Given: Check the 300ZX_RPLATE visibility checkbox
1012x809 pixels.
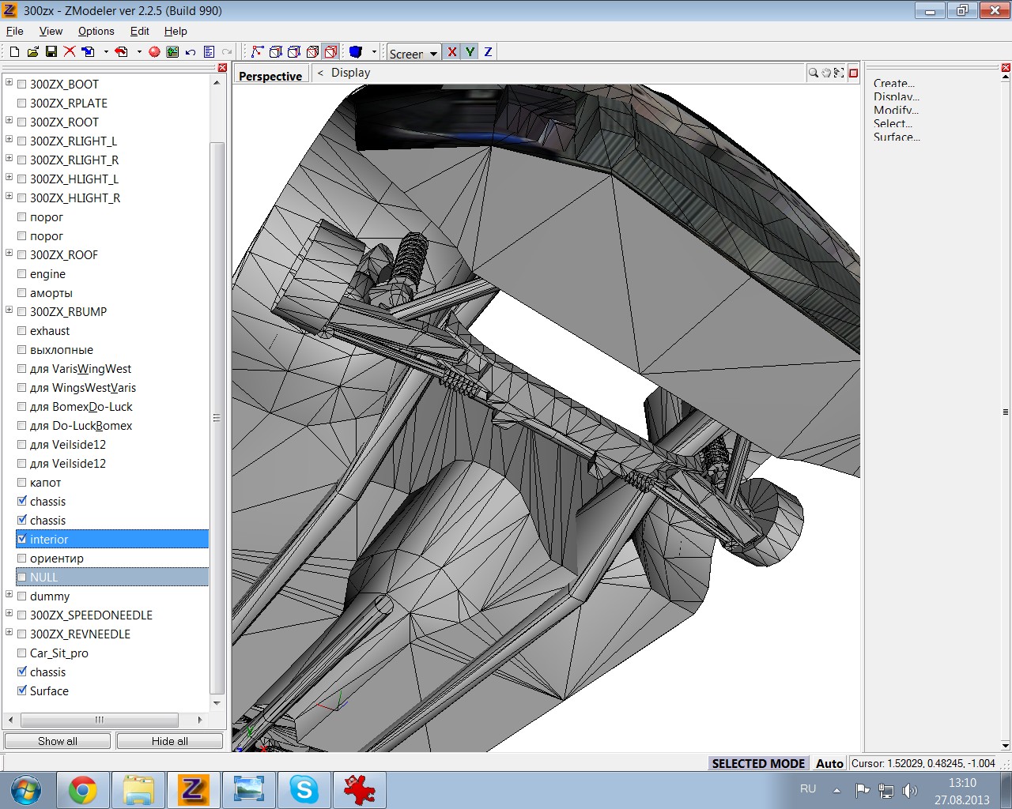Looking at the screenshot, I should click(x=22, y=103).
